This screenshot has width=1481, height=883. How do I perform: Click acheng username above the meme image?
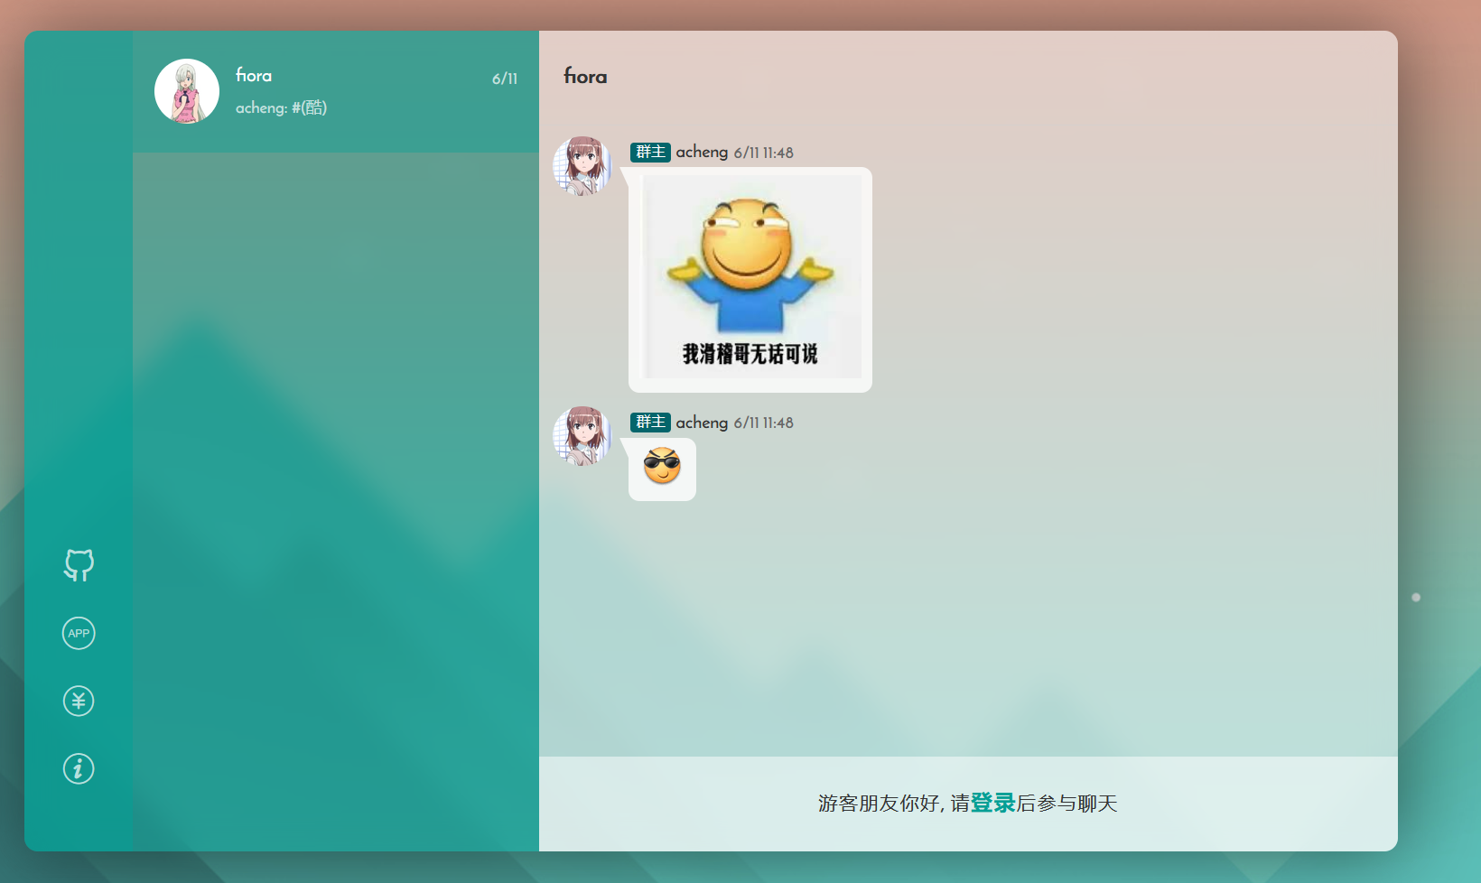[x=702, y=152]
